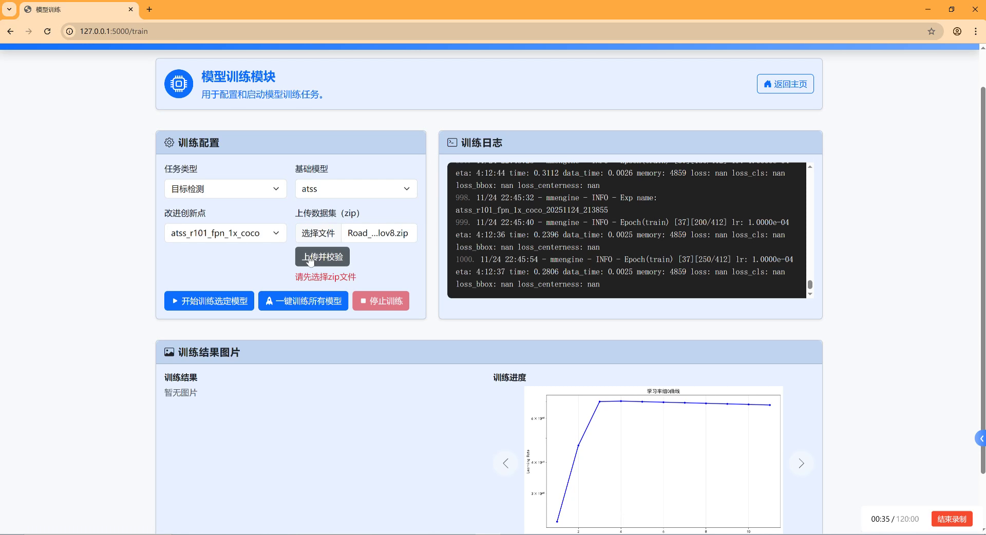Show the previous training progress chart
The height and width of the screenshot is (535, 986).
click(x=506, y=464)
